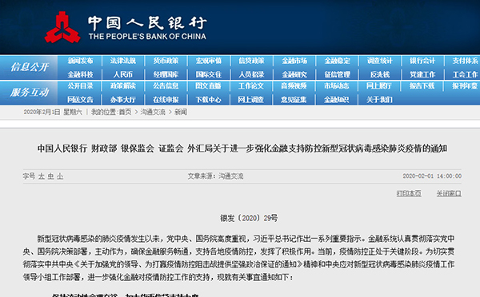480x297 pixels.
Task: Select 网上调查 from the service navigation
Action: 250,100
